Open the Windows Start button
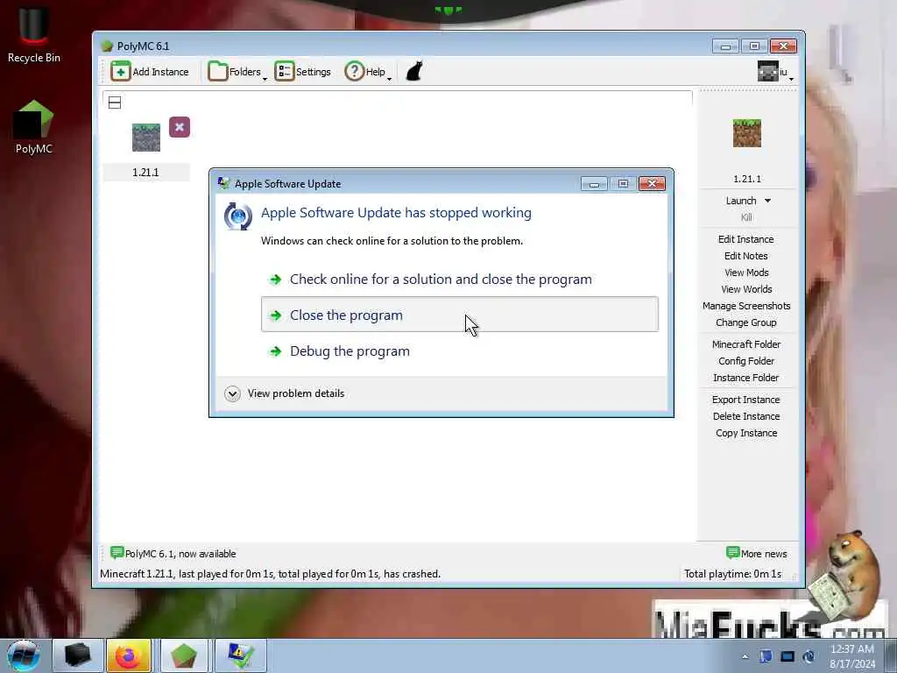The image size is (897, 673). click(24, 655)
